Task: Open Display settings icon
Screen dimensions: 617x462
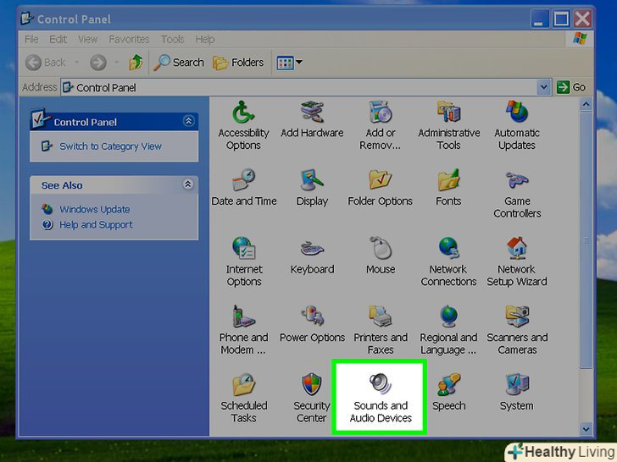Action: click(312, 188)
